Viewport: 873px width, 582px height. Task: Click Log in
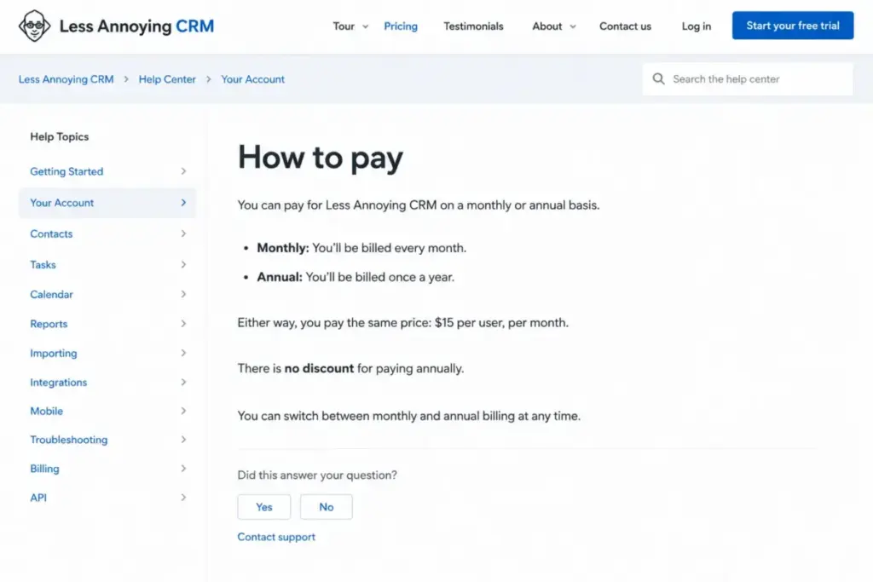[x=696, y=26]
